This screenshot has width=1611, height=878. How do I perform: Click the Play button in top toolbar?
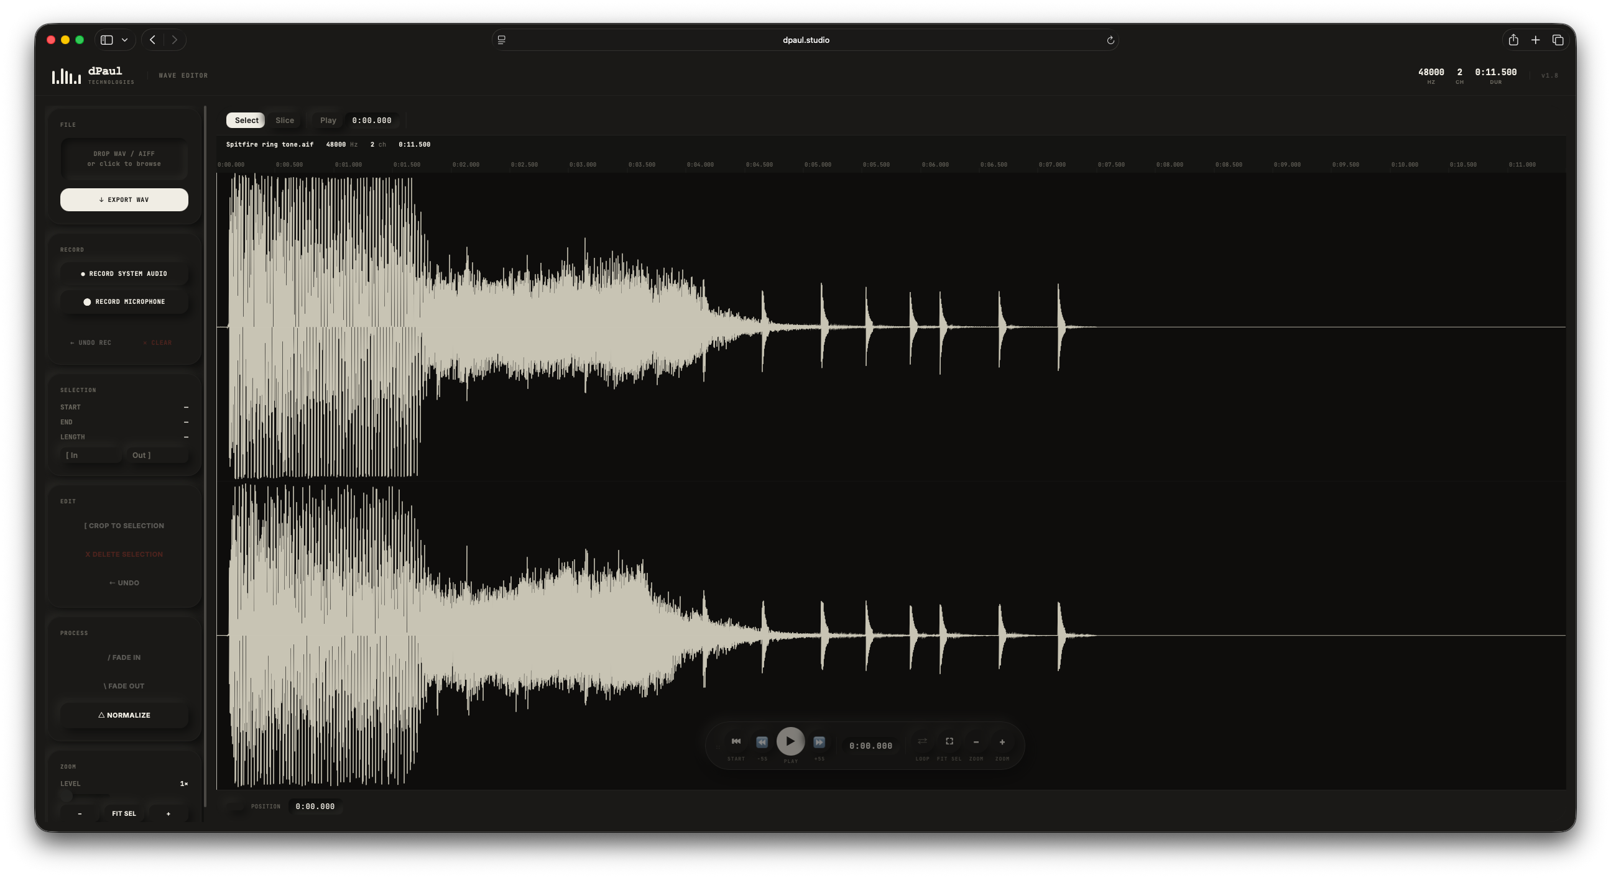tap(328, 120)
